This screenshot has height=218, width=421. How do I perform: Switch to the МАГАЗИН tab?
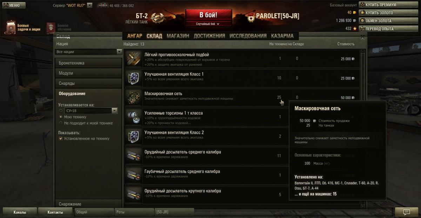(178, 36)
